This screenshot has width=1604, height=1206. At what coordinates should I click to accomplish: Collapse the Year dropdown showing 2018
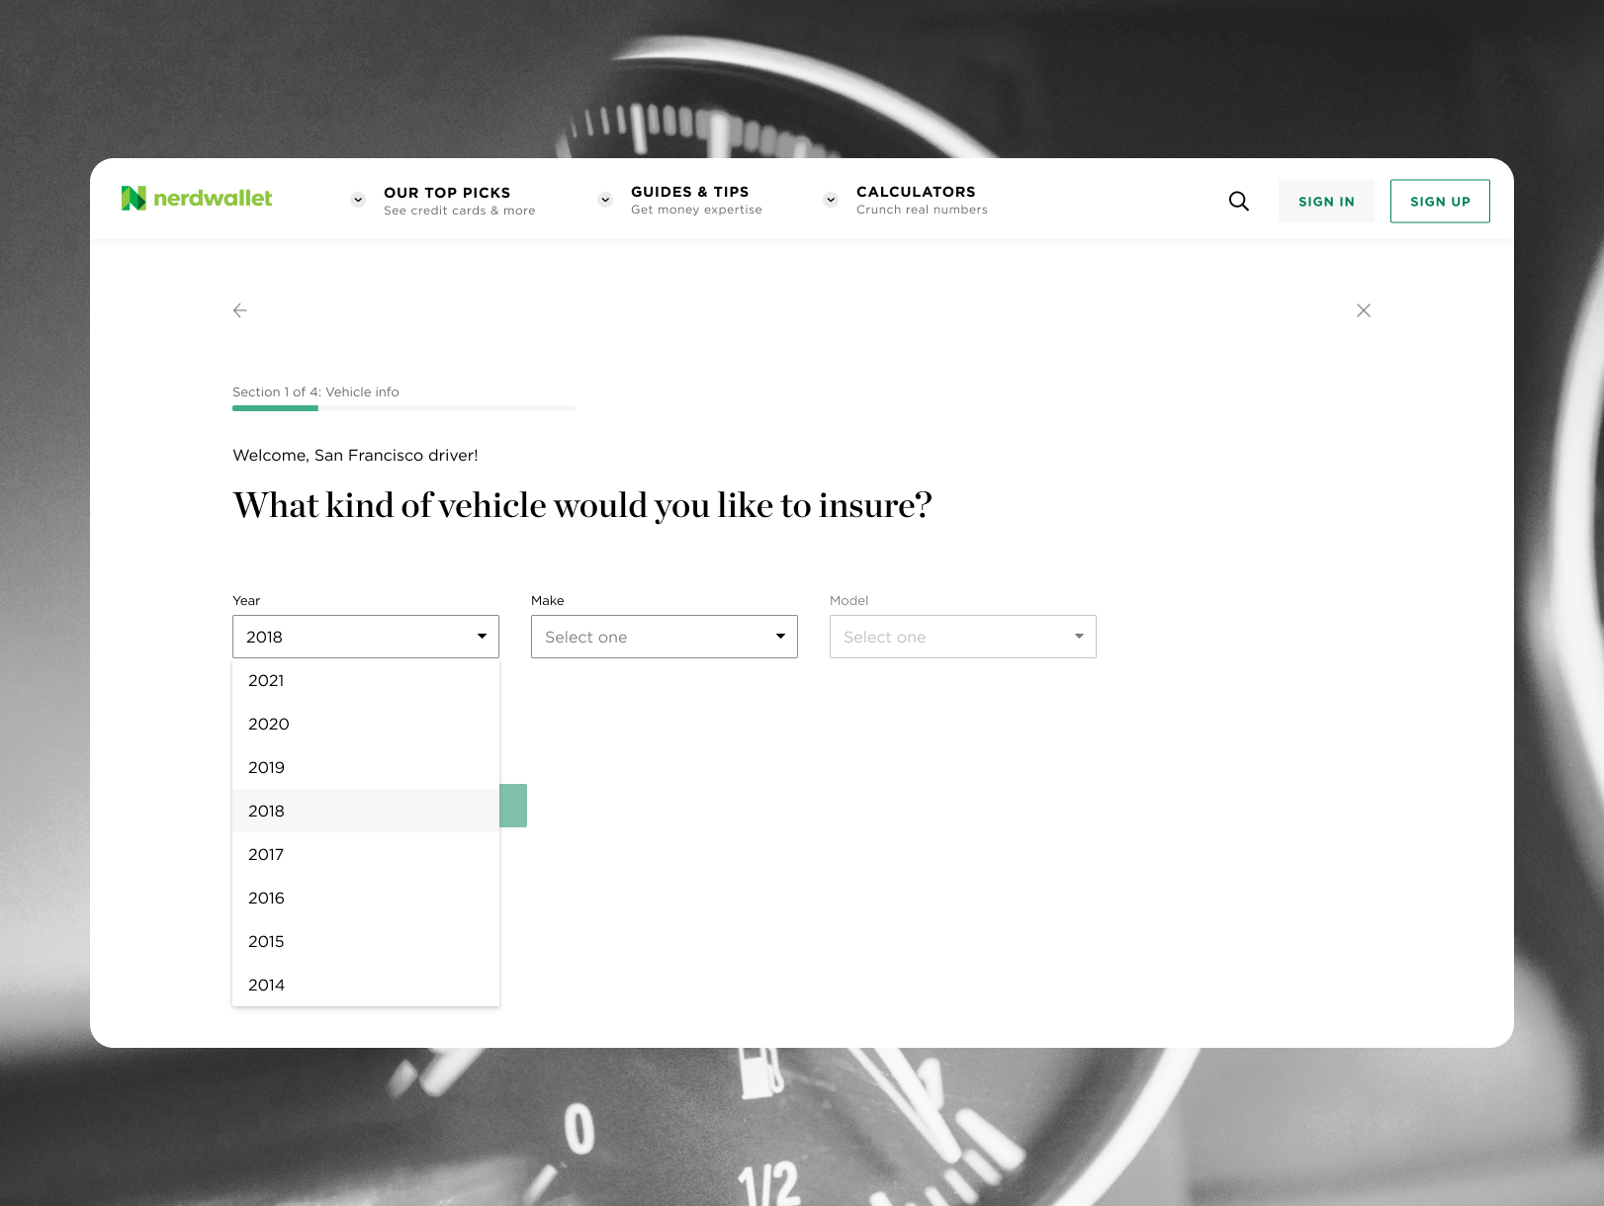point(366,637)
